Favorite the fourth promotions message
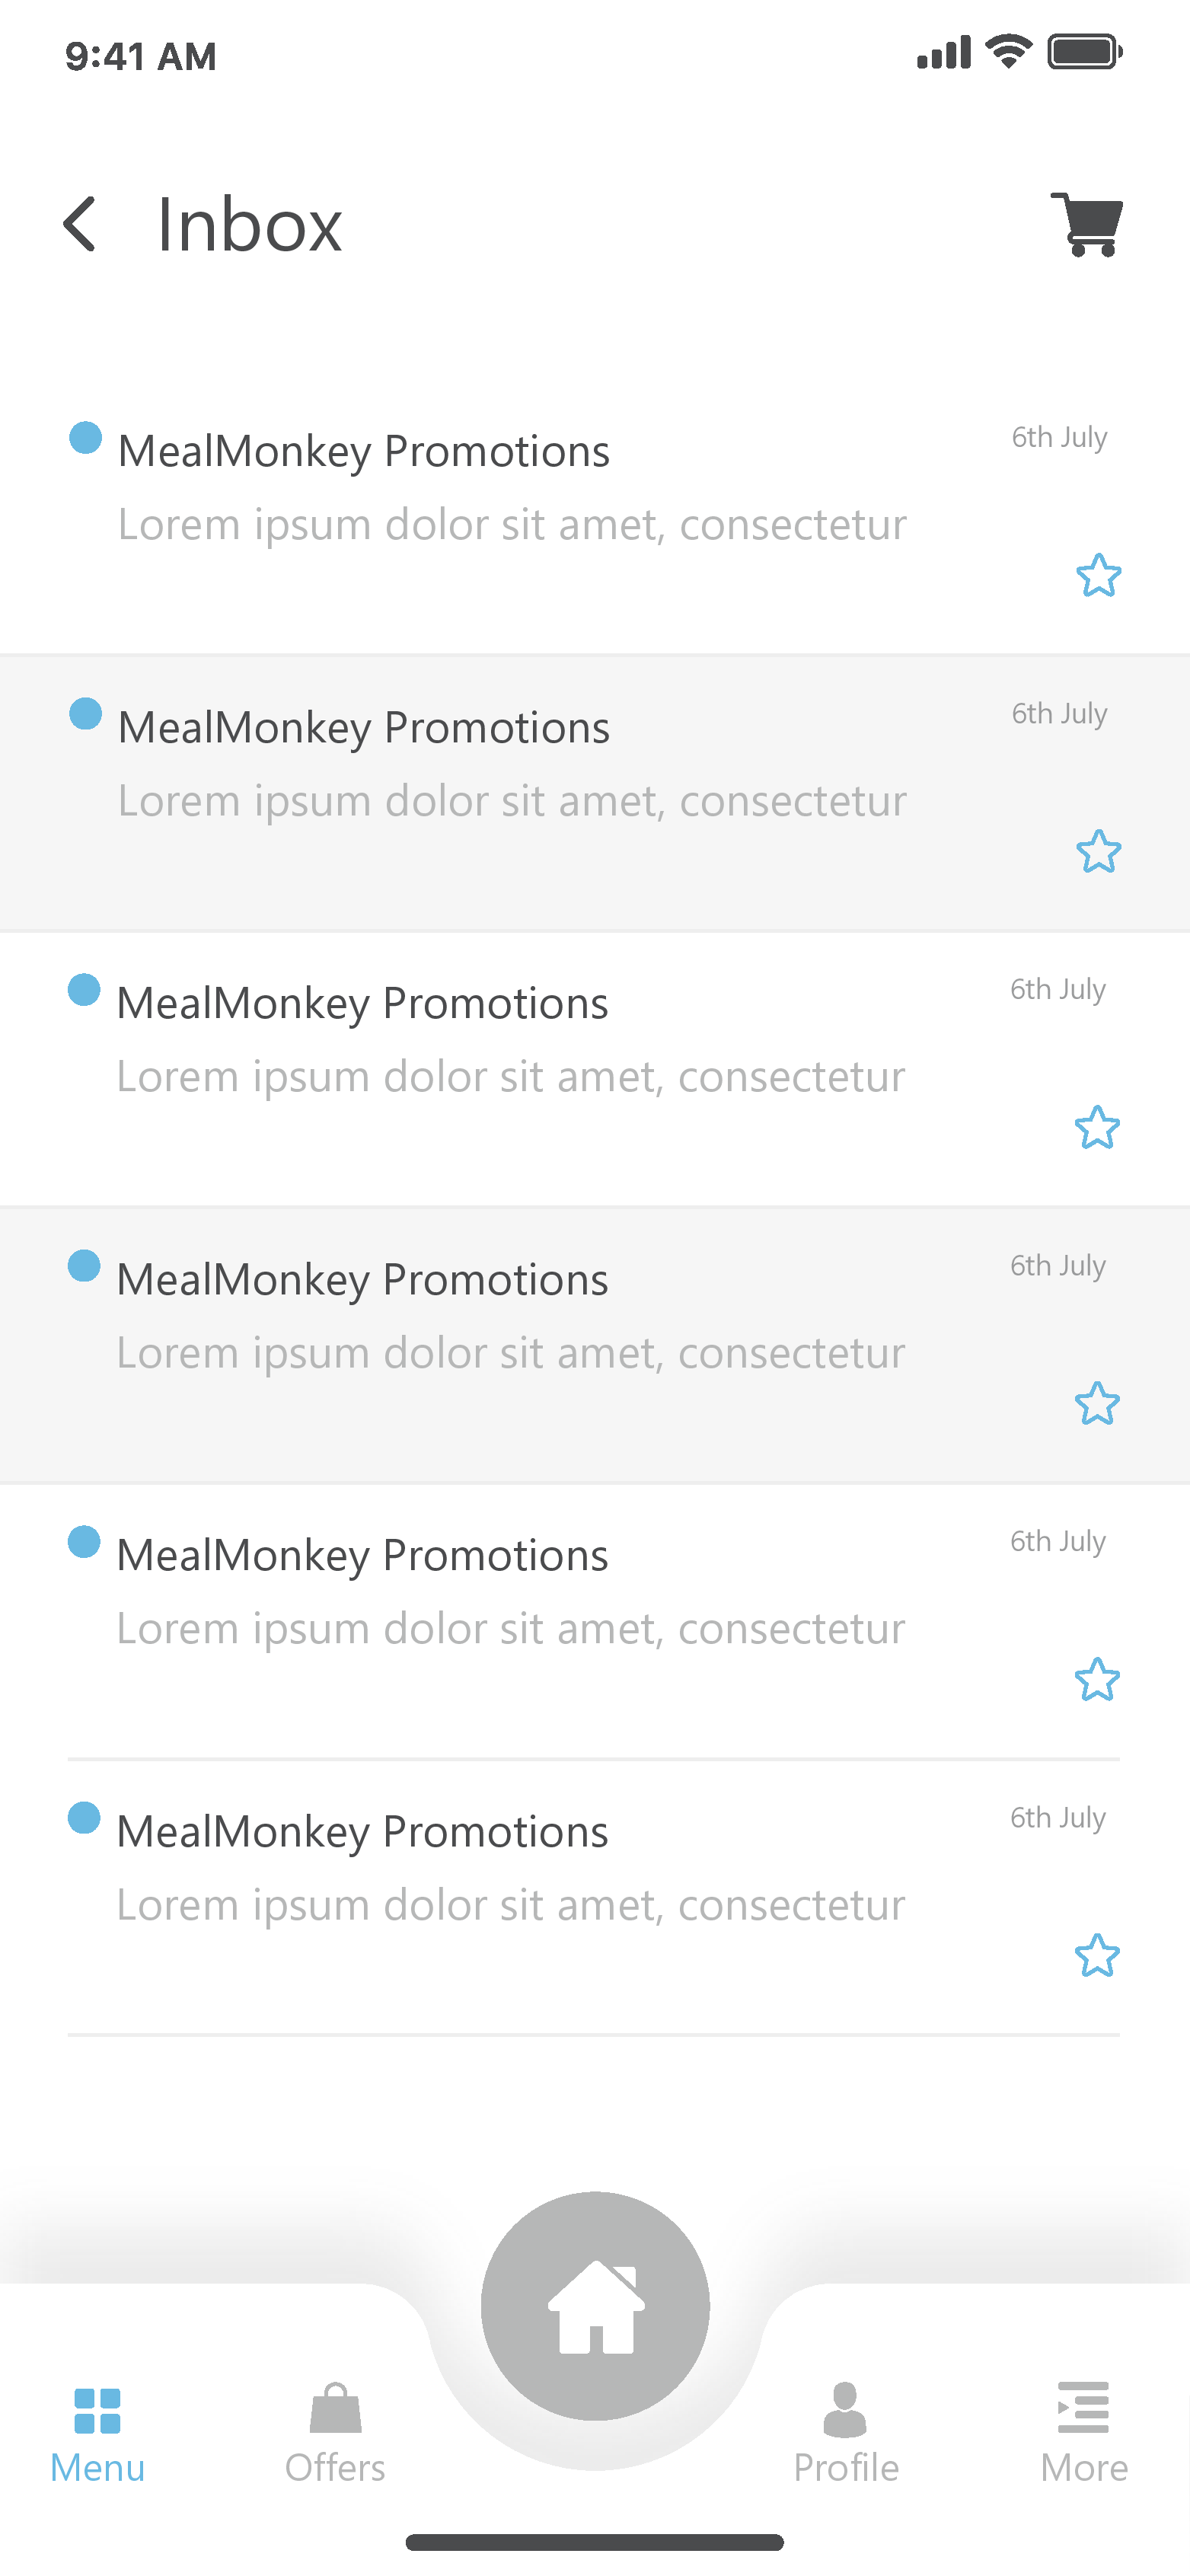1190x2576 pixels. [x=1097, y=1403]
